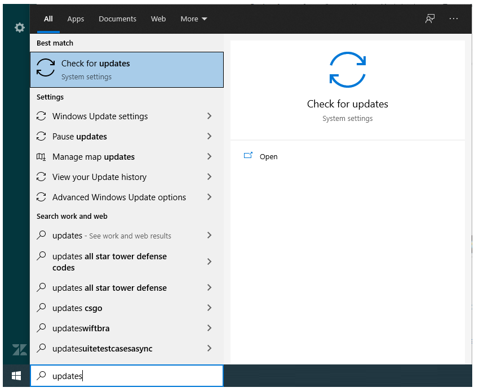Screen dimensions: 479x392
Task: Click magnifier icon beside updates csgo
Action: (41, 308)
